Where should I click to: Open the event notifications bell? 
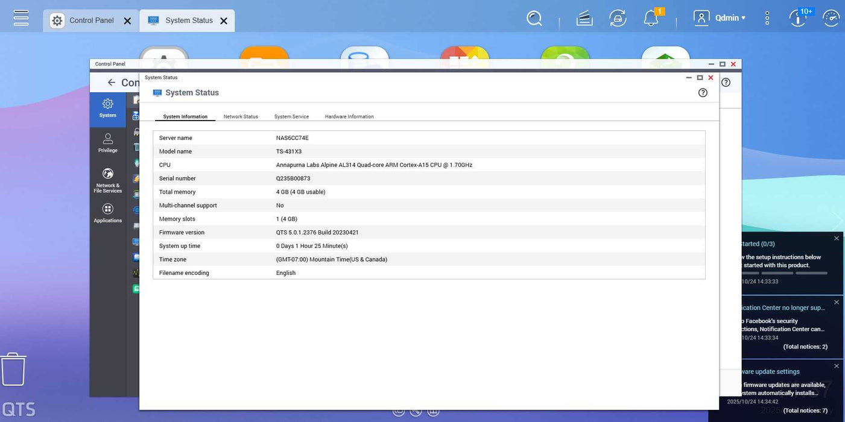pyautogui.click(x=651, y=19)
